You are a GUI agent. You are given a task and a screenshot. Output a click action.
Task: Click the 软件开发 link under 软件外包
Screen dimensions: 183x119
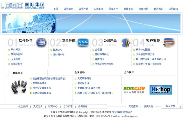point(15,50)
